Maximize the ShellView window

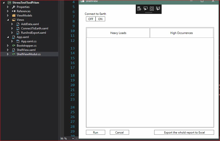(x=202, y=1)
